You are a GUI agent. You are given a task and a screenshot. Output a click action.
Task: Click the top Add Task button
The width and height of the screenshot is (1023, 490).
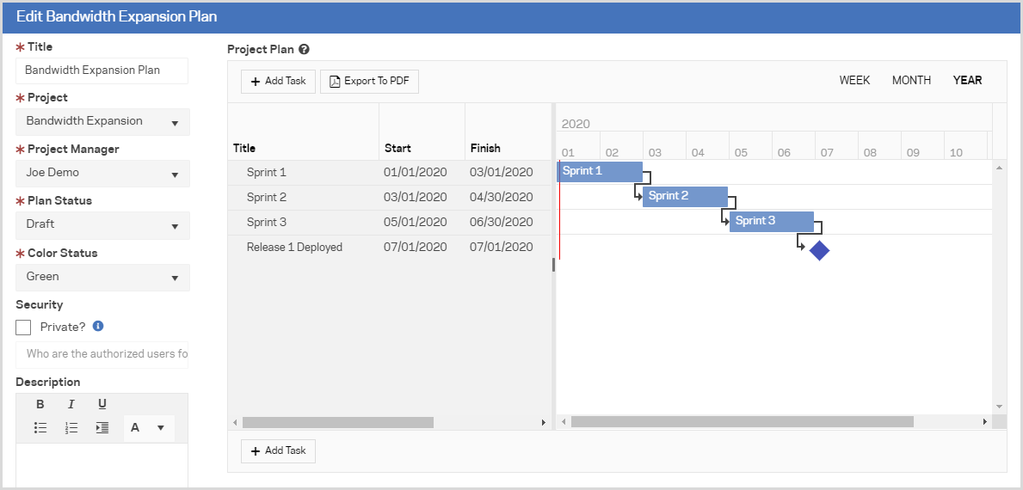pyautogui.click(x=278, y=82)
